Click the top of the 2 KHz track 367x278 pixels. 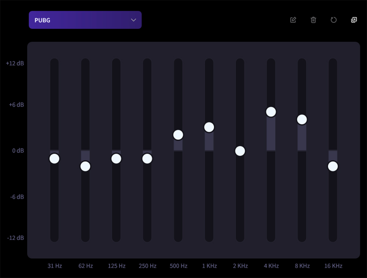pos(240,63)
